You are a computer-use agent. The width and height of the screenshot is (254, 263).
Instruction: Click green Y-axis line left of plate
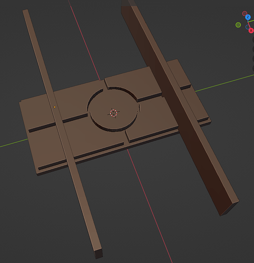tap(14, 143)
